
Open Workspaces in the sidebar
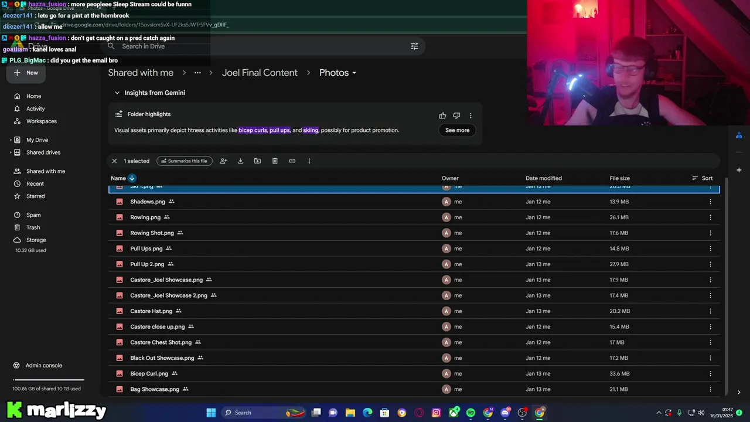[x=41, y=121]
